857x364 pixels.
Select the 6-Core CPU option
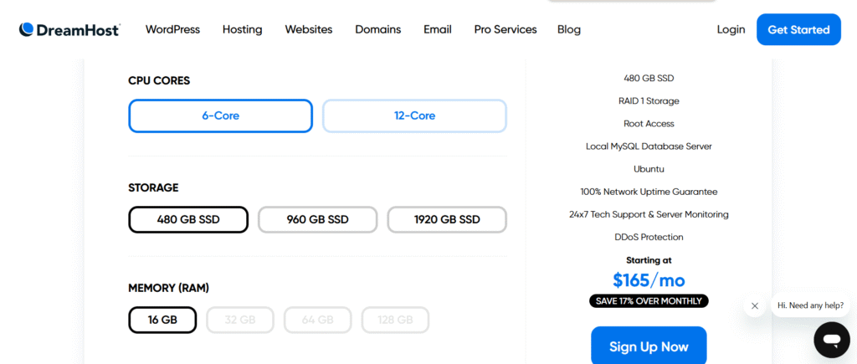click(220, 115)
